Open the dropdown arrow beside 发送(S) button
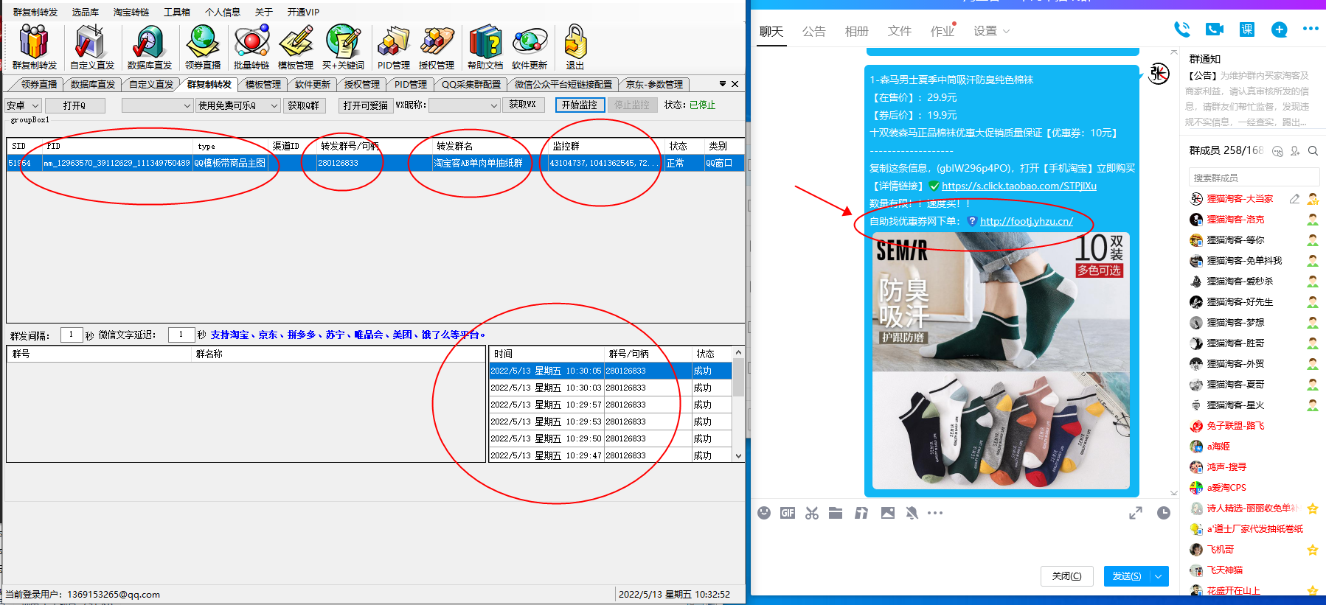1326x605 pixels. (1159, 576)
